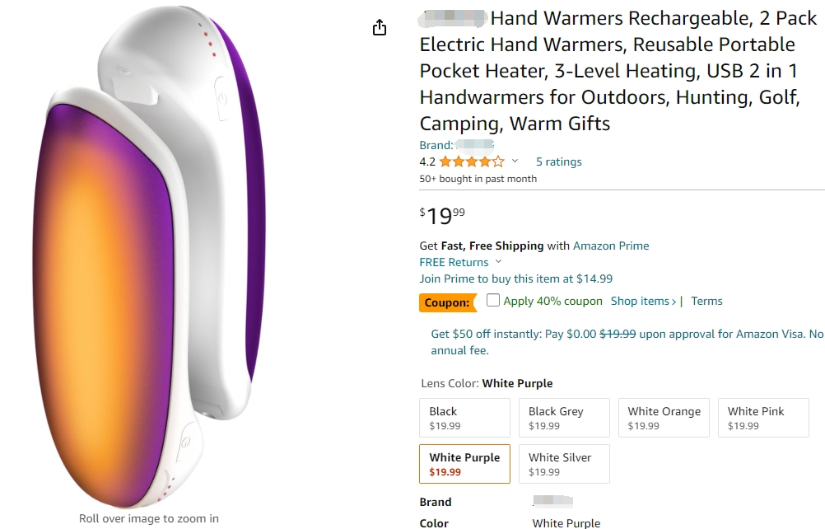
Task: Click the share icon beside product image
Action: click(380, 28)
